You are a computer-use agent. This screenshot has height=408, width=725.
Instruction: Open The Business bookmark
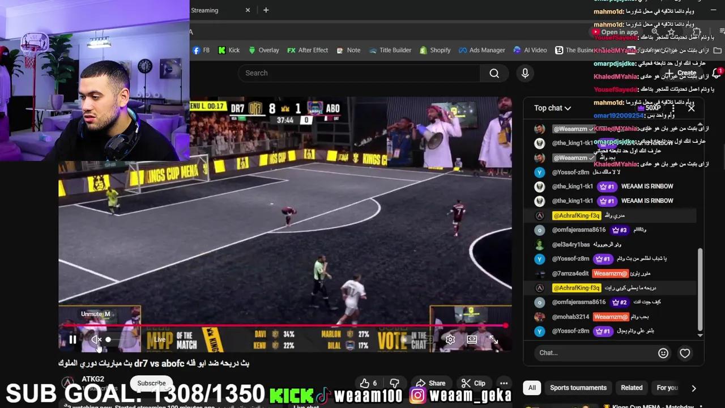[574, 50]
